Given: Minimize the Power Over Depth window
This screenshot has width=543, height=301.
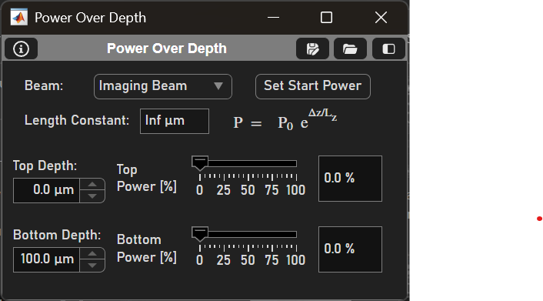Looking at the screenshot, I should coord(273,18).
